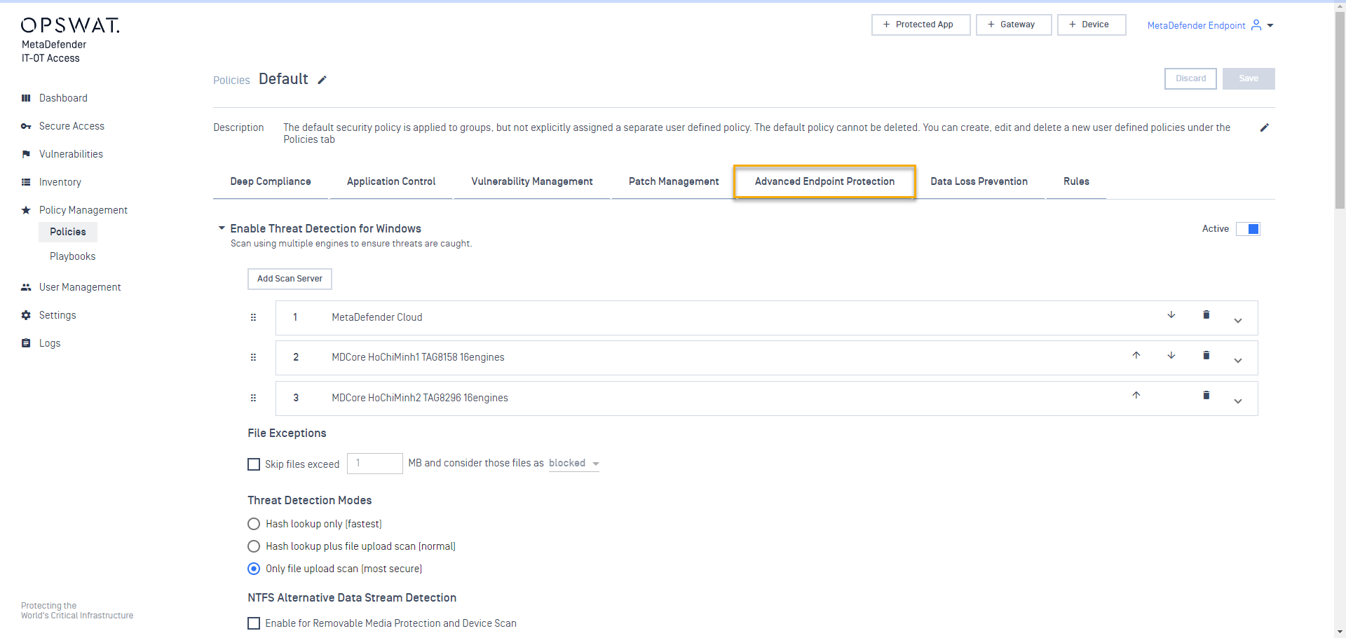Open the Dashboard sidebar icon
This screenshot has width=1346, height=638.
pos(26,98)
